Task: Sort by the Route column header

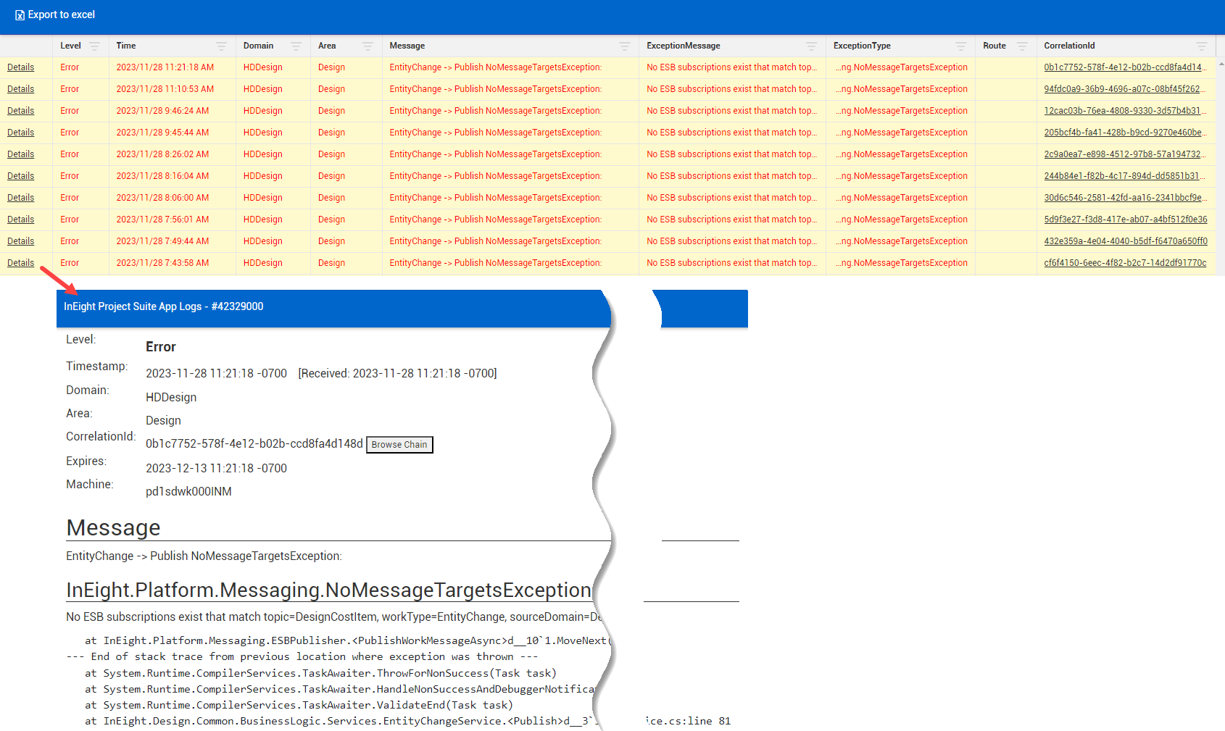Action: coord(994,46)
